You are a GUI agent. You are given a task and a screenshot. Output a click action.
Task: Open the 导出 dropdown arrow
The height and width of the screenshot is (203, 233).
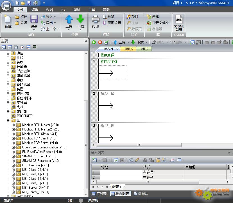pos(55,23)
